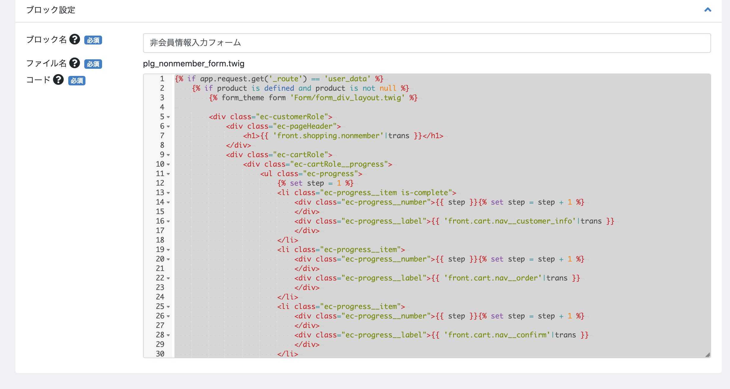Click the ブロック設定 panel header title
730x389 pixels.
coord(51,10)
